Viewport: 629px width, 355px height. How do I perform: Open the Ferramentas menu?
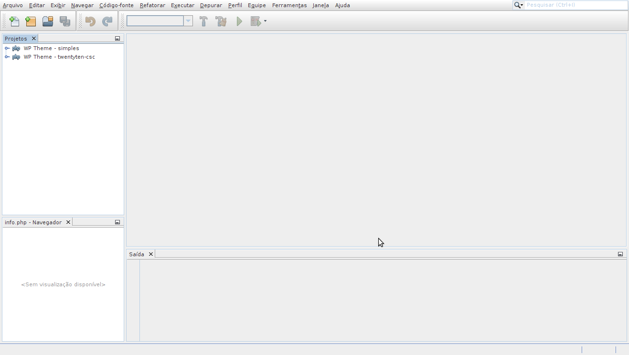[x=289, y=5]
